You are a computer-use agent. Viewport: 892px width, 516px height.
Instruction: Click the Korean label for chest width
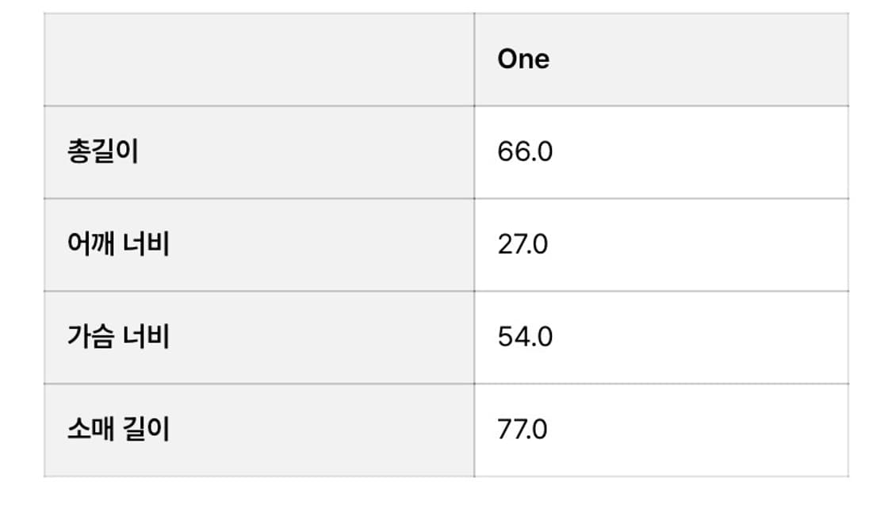[x=118, y=337]
